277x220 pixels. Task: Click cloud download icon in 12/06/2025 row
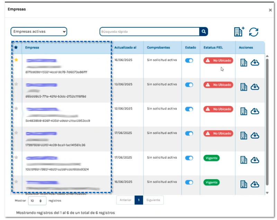(x=255, y=111)
